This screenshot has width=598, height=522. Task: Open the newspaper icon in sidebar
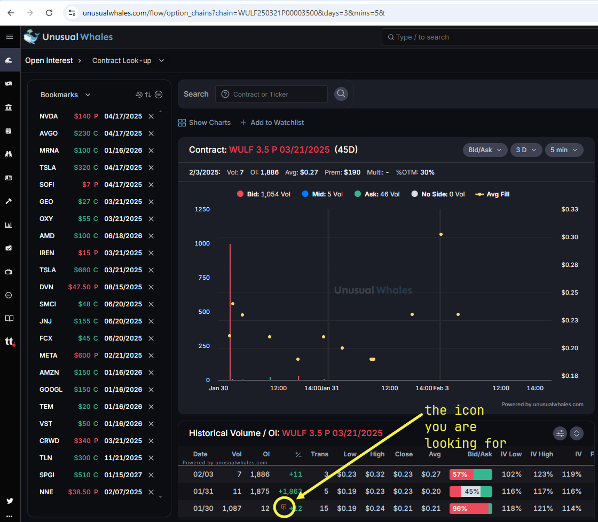(x=9, y=178)
